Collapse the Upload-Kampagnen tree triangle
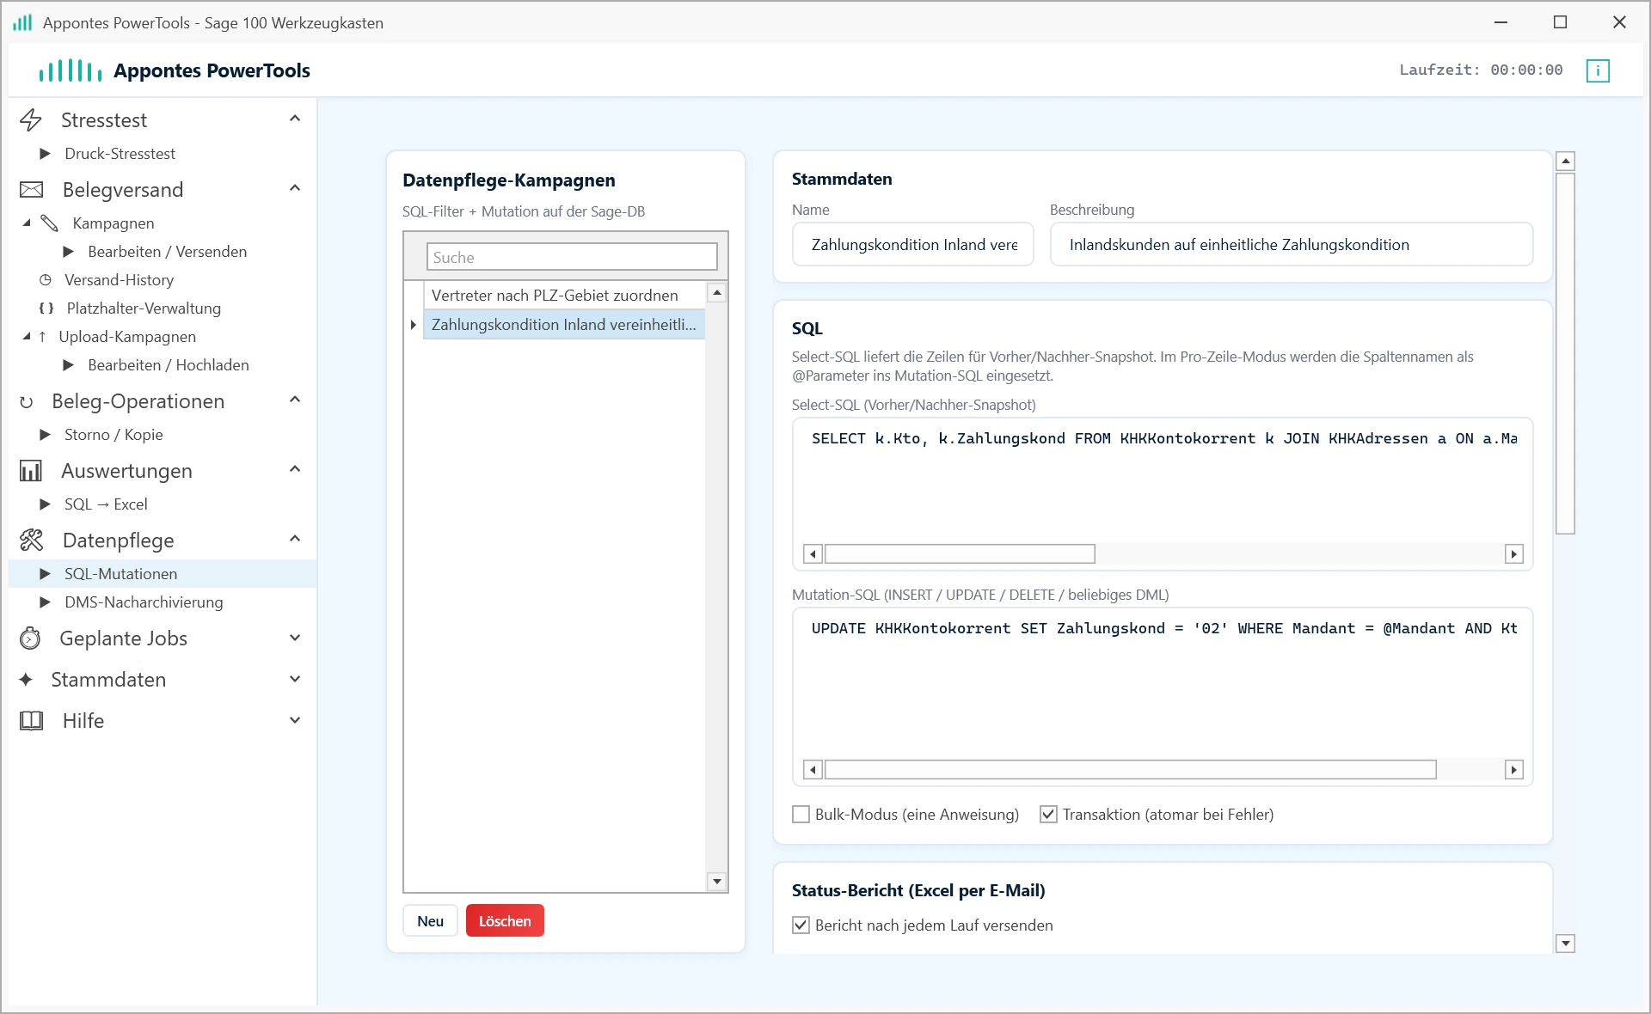 tap(27, 336)
